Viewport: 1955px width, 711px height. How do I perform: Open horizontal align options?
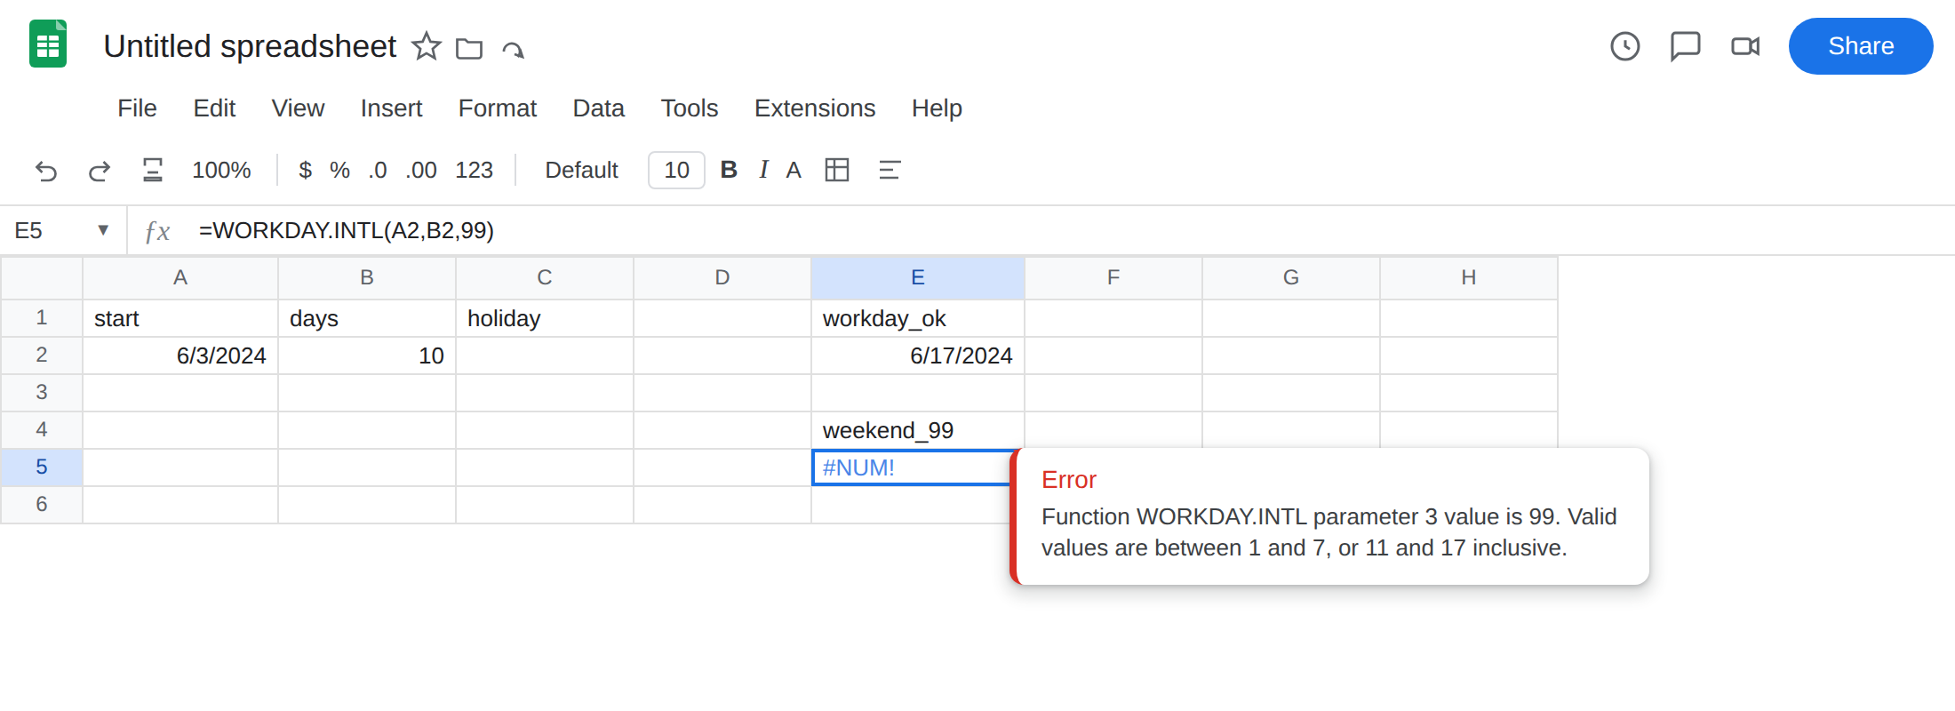coord(890,170)
